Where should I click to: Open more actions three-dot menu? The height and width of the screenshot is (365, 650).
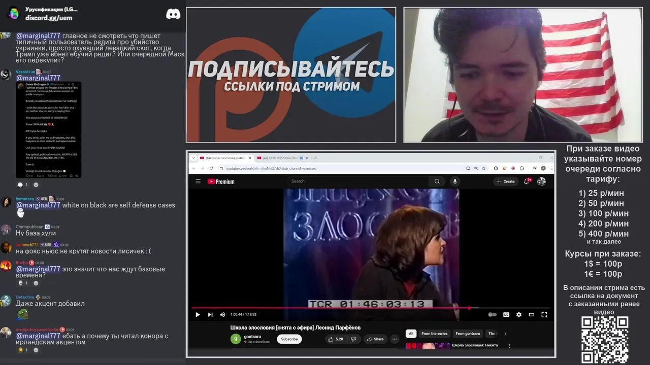click(x=395, y=339)
